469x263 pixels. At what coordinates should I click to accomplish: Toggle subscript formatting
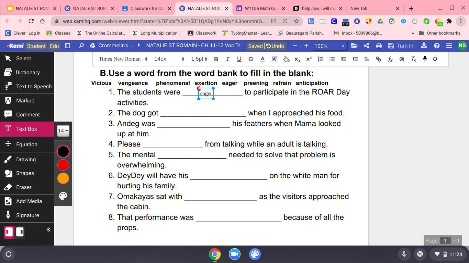pos(297,59)
